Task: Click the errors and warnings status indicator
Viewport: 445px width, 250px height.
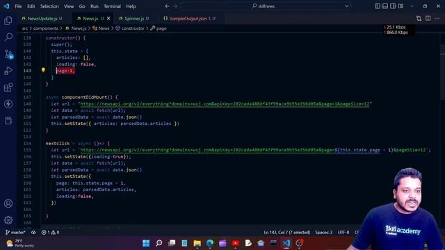Action: (x=50, y=233)
